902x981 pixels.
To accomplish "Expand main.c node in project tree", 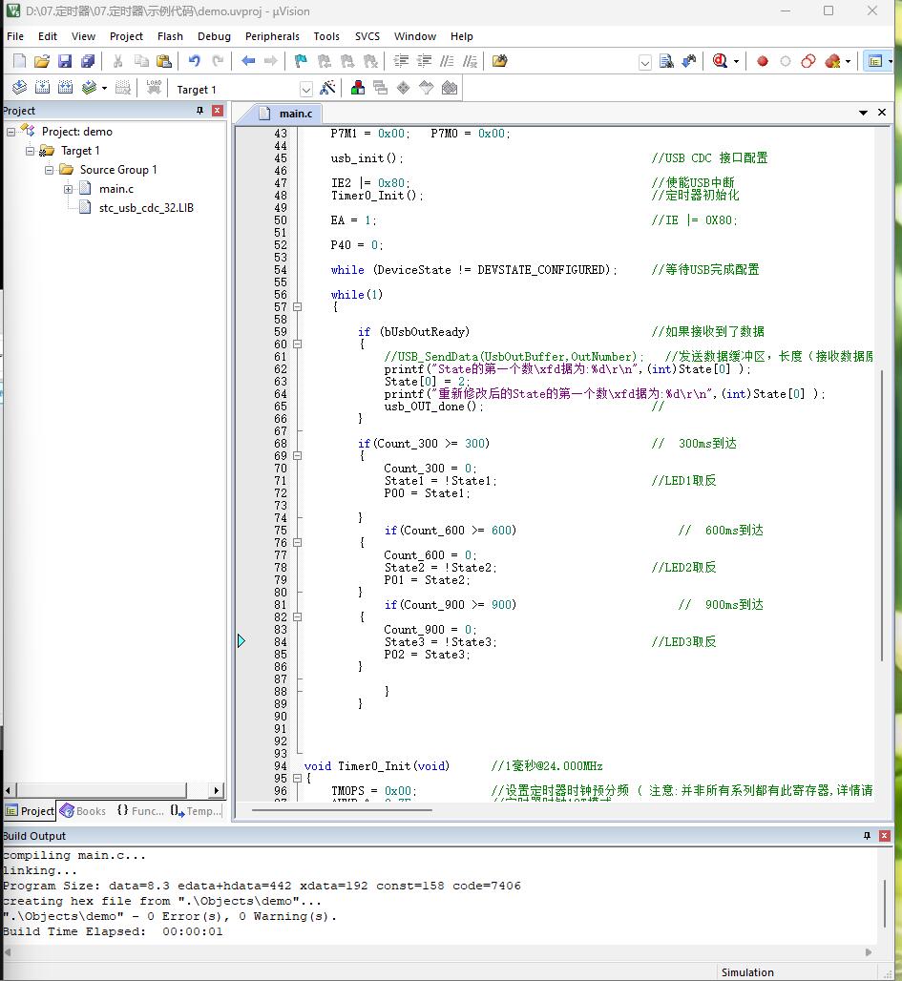I will [68, 189].
